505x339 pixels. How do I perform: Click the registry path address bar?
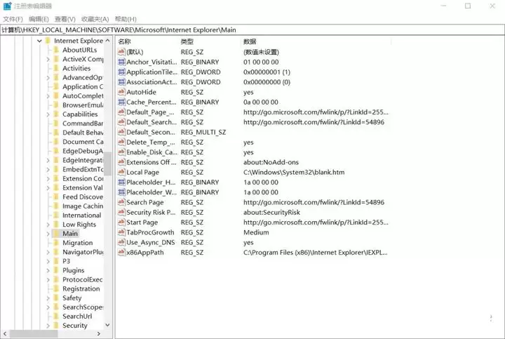(252, 30)
